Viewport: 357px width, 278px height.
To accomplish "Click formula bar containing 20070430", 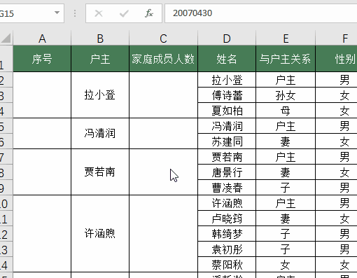I will pos(261,13).
